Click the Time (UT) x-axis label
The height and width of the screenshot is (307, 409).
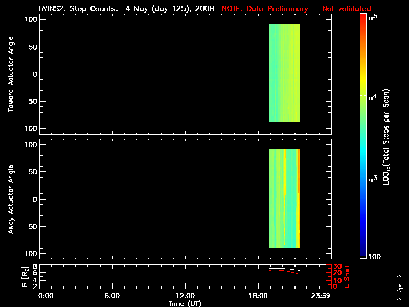tap(186, 303)
